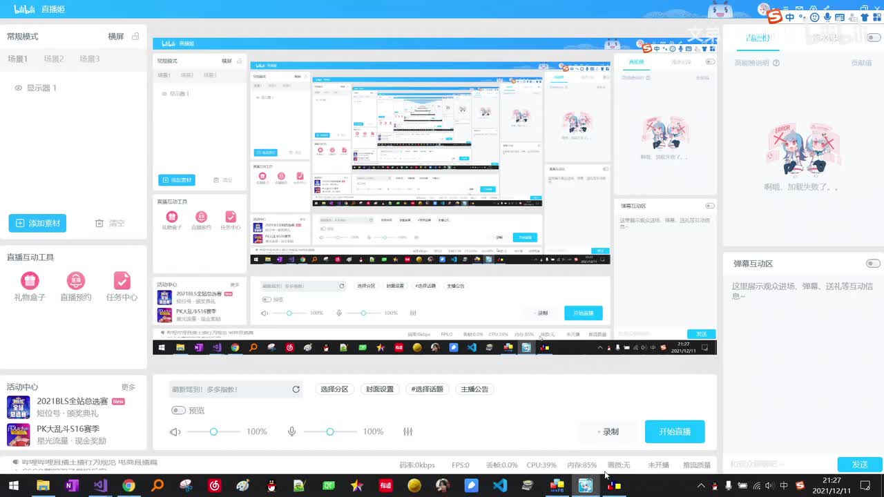
Task: Open the PK大乱斗S16赛季 activity thumbnail
Action: pos(19,435)
